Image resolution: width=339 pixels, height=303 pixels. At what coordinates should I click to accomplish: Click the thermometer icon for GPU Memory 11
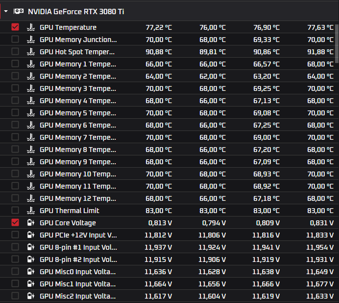click(31, 186)
